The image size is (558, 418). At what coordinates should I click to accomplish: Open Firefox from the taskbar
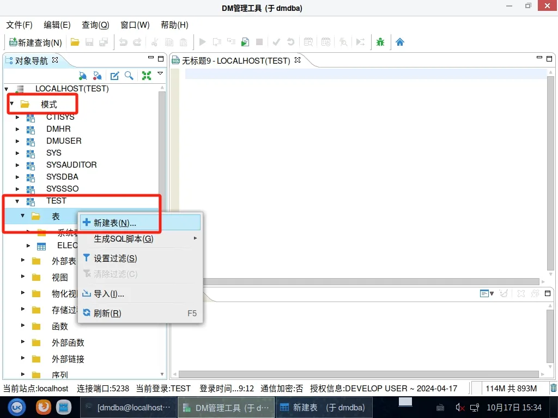(x=44, y=407)
